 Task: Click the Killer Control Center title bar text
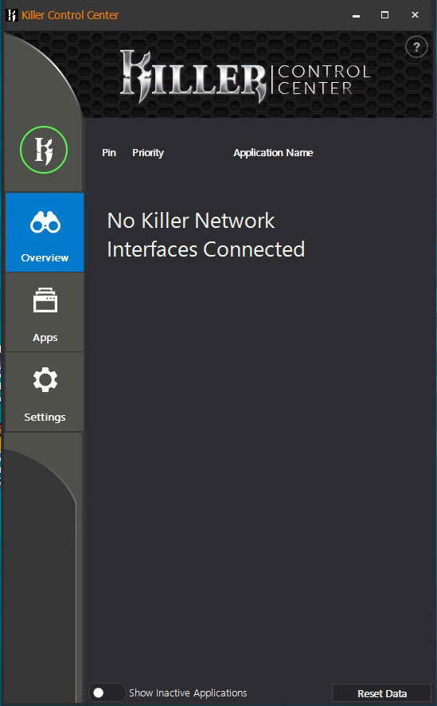[x=70, y=15]
